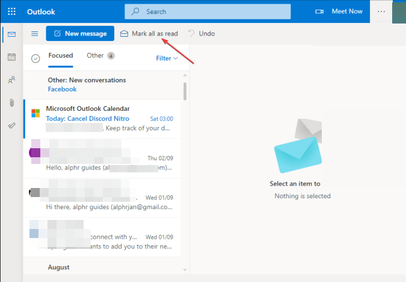Viewport: 406px width, 282px height.
Task: Click the scroll up arrow of message list
Action: pyautogui.click(x=185, y=75)
